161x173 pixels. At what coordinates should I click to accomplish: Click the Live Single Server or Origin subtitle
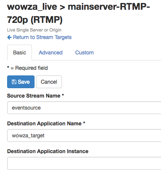tap(34, 30)
